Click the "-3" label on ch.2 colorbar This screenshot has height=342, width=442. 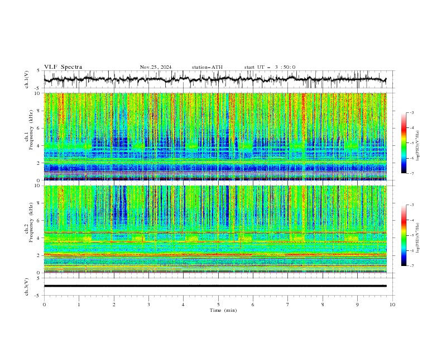pos(412,205)
